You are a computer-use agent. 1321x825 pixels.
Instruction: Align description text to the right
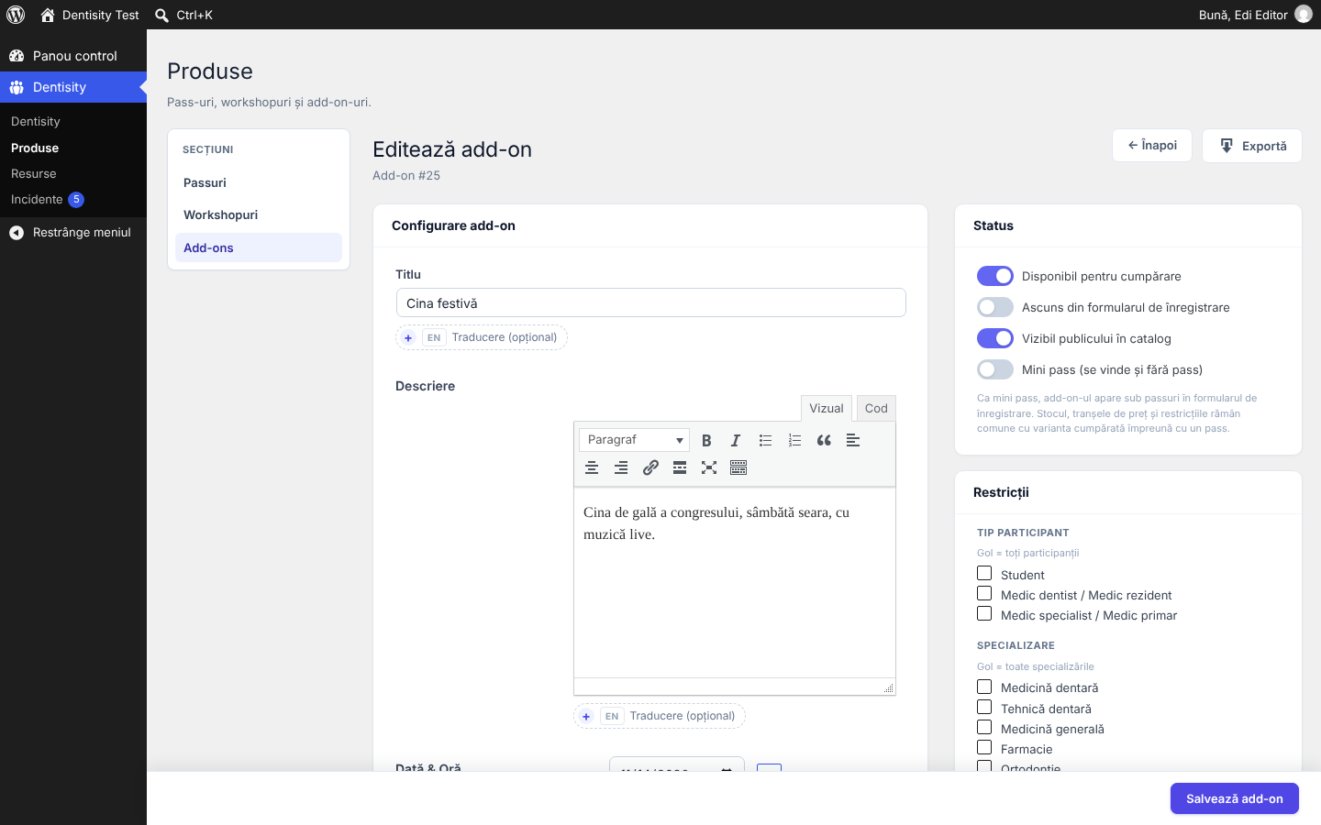click(621, 467)
